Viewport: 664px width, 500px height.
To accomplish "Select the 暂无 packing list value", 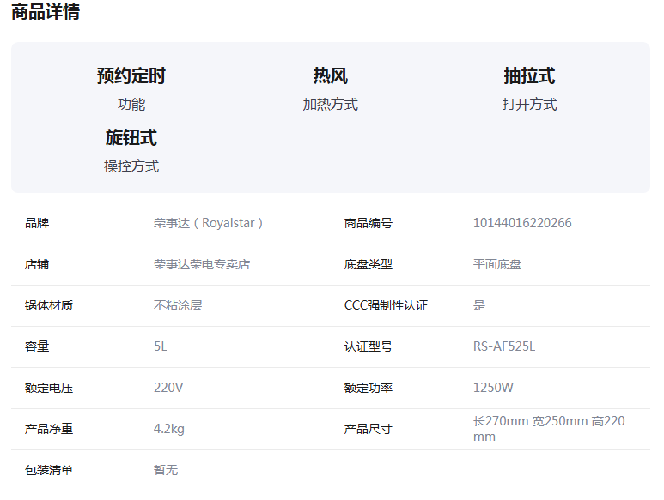I will coord(166,470).
